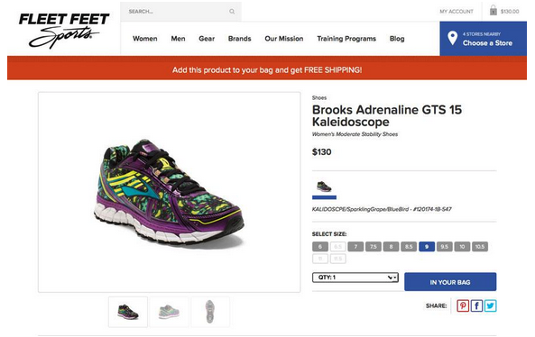Open the Women menu

145,39
